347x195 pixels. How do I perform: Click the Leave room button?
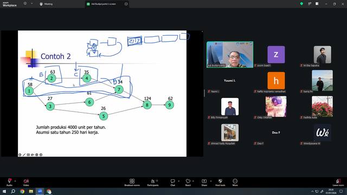tap(338, 183)
